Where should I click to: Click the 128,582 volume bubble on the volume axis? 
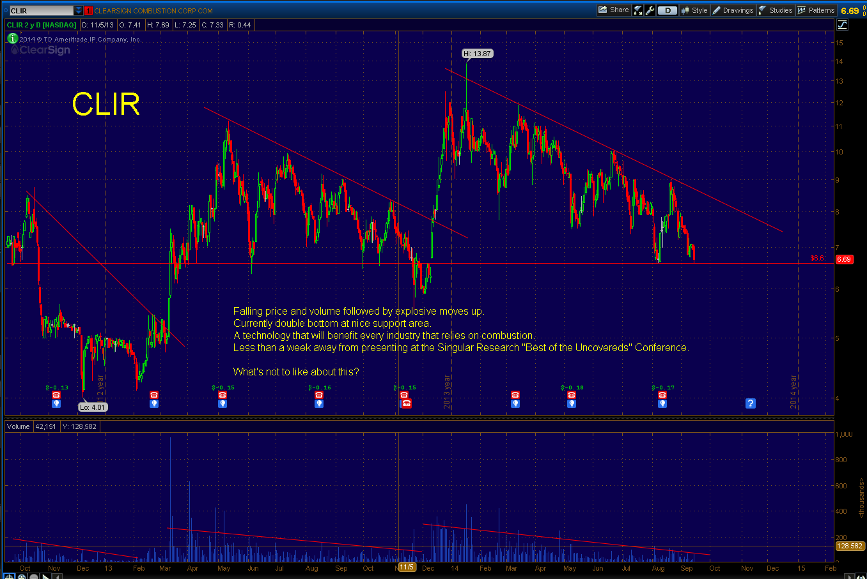point(850,546)
